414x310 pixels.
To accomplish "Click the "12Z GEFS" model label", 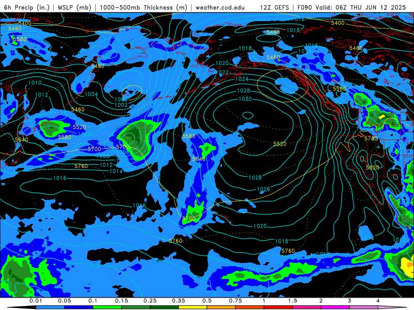I will [274, 7].
